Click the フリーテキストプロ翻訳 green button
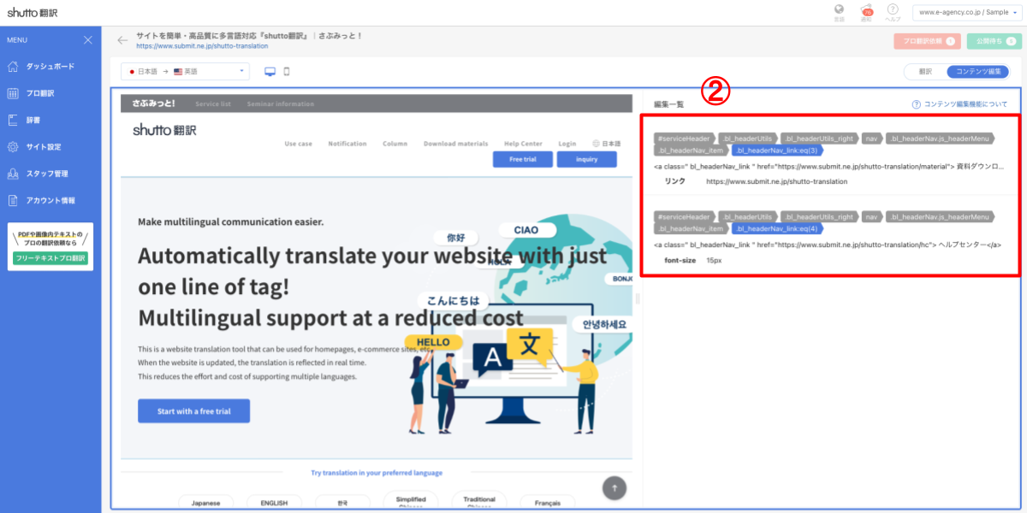Viewport: 1027px width, 513px height. coord(50,258)
